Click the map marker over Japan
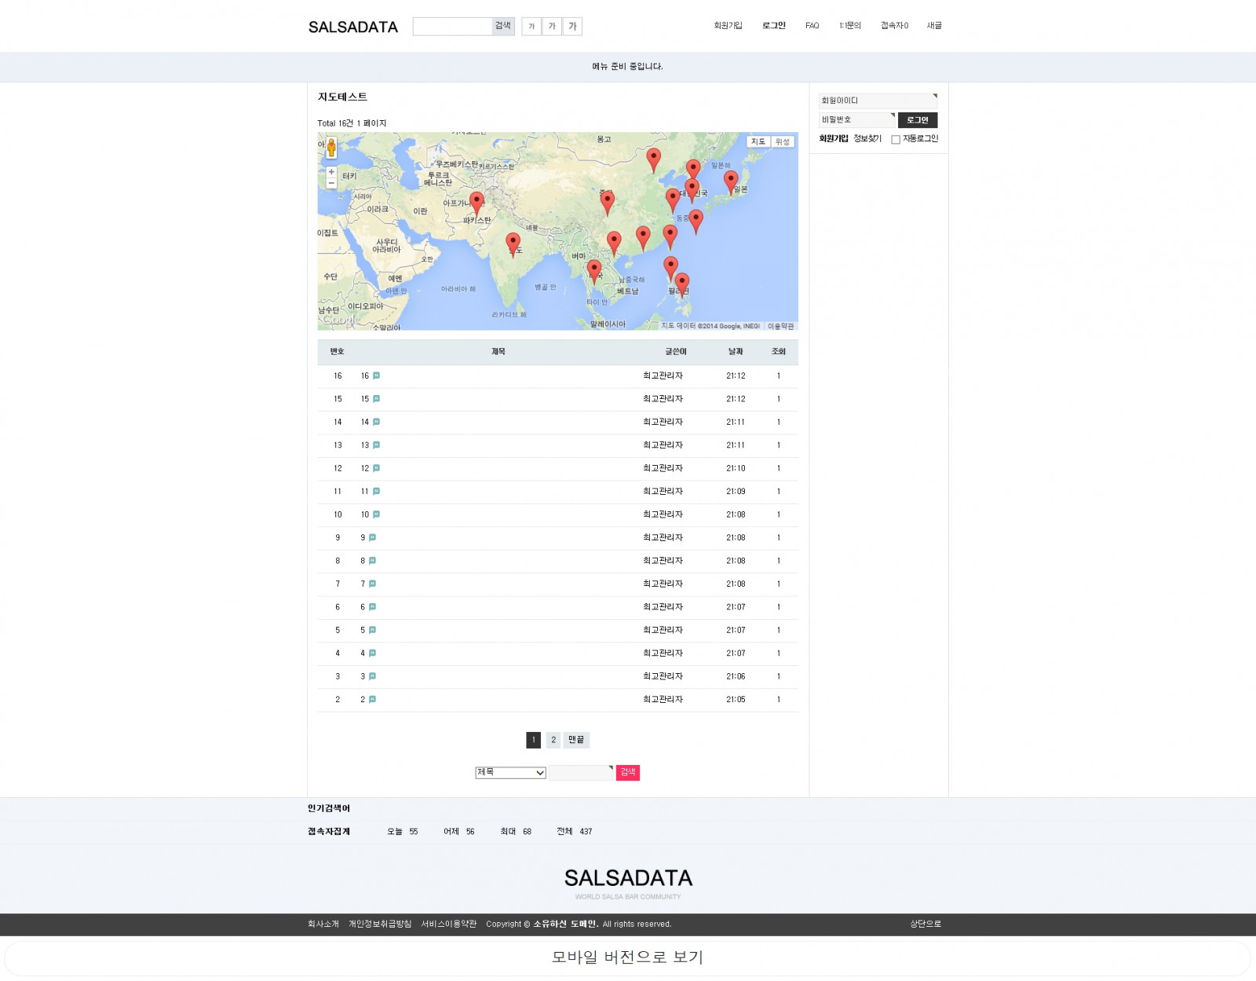The height and width of the screenshot is (981, 1256). (731, 181)
